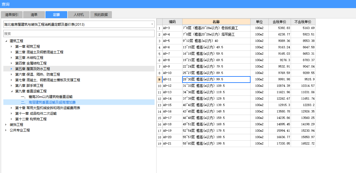Image resolution: width=356 pixels, height=173 pixels.
Task: Select code cell A9-10
Action: pos(172,73)
